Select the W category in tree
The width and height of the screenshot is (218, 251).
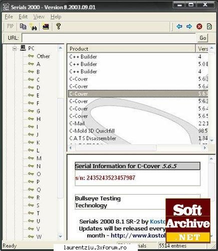[x=39, y=236]
